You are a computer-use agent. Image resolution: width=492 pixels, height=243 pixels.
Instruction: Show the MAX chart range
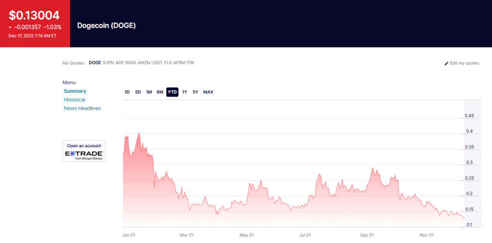tap(208, 92)
